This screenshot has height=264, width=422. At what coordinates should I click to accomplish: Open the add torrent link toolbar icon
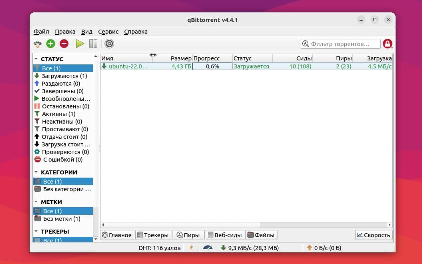tap(38, 44)
